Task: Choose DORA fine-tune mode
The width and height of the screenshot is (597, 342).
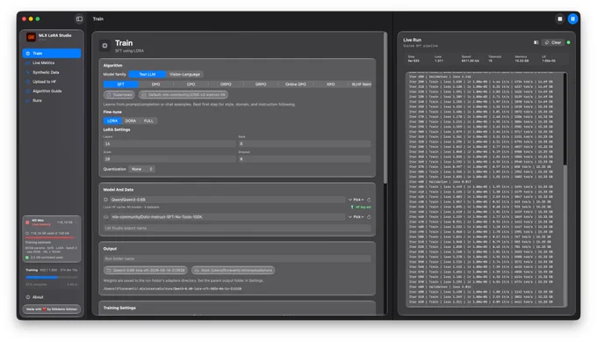Action: point(131,120)
